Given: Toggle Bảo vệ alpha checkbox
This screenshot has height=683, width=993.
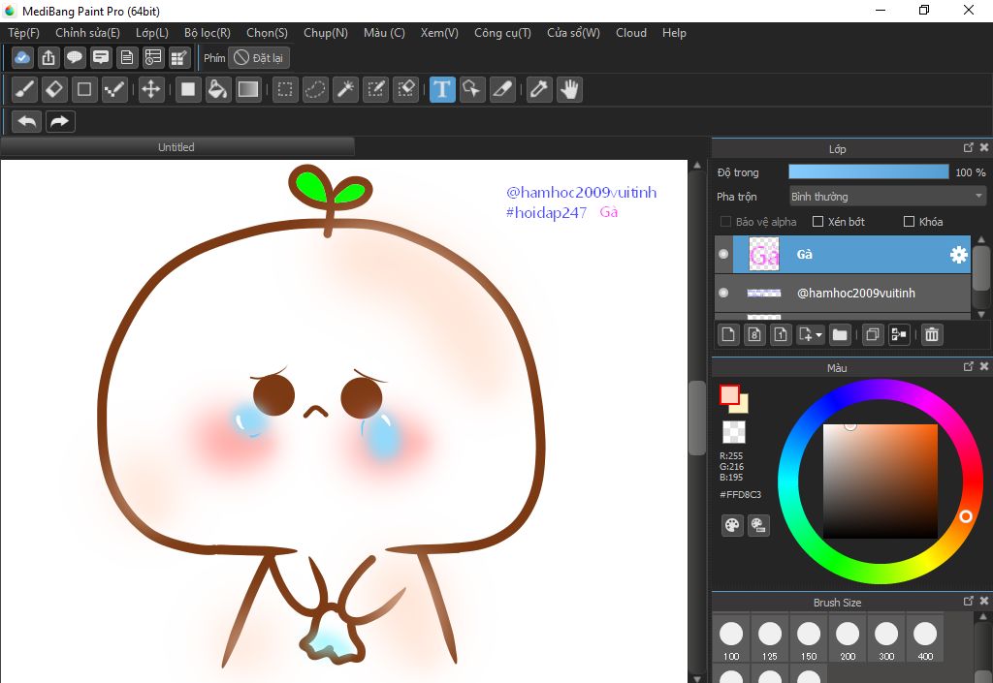Looking at the screenshot, I should pyautogui.click(x=725, y=221).
